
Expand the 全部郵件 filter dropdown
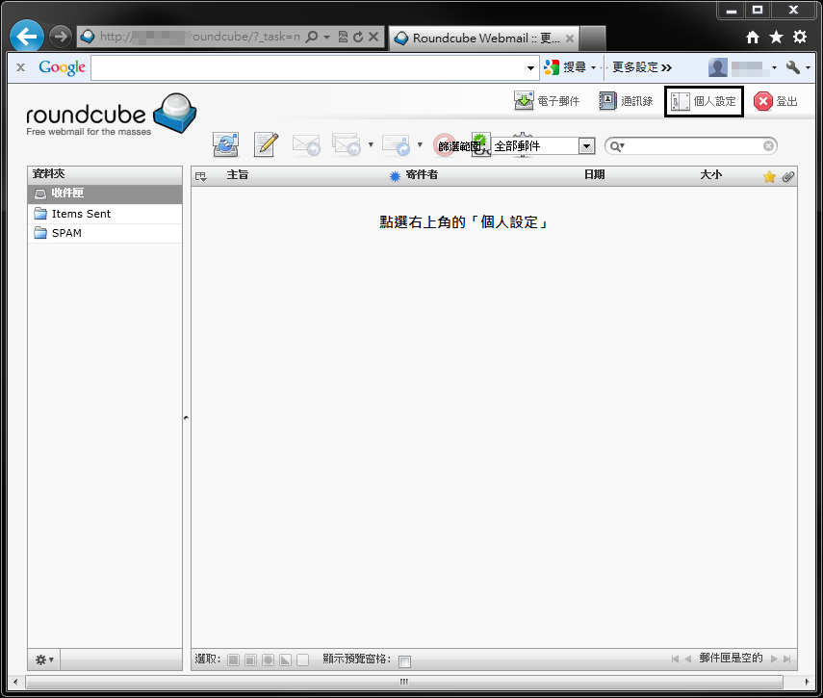[586, 146]
